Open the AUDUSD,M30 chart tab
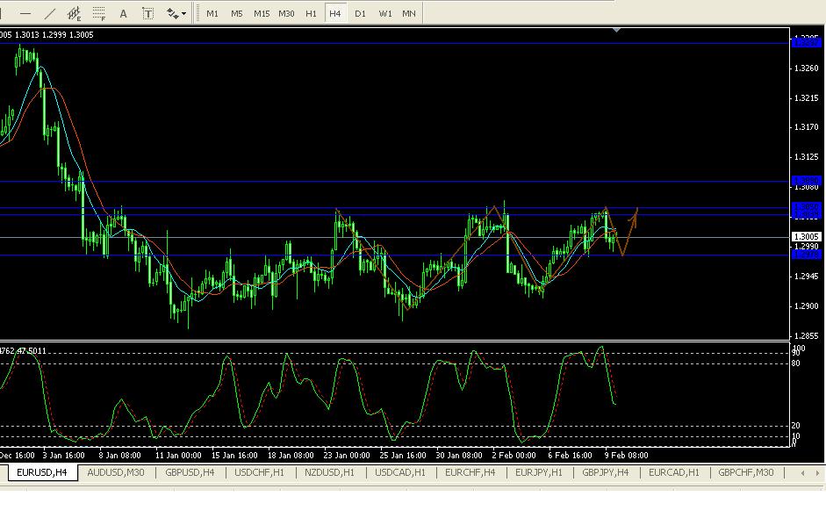Image resolution: width=826 pixels, height=532 pixels. pyautogui.click(x=116, y=472)
